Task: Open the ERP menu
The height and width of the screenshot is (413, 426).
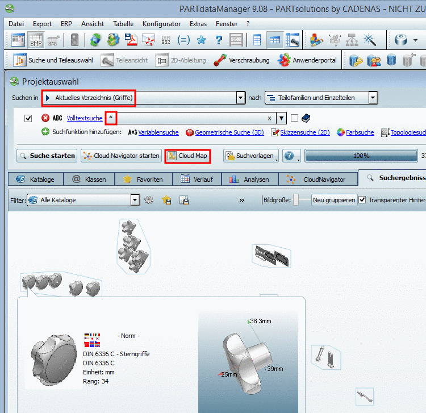Action: coord(66,24)
